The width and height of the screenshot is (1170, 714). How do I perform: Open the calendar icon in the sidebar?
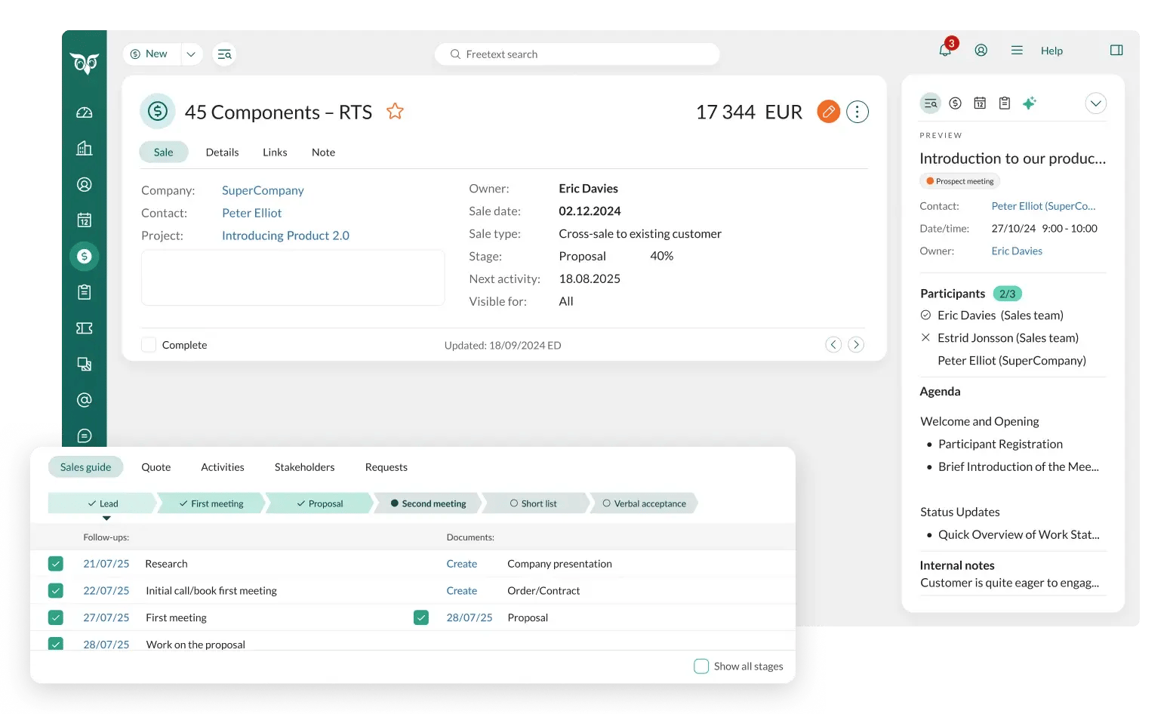pyautogui.click(x=85, y=220)
